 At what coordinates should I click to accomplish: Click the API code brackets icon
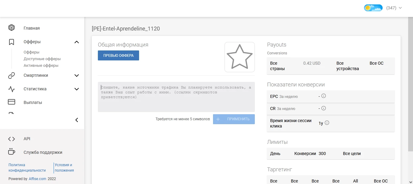point(12,139)
